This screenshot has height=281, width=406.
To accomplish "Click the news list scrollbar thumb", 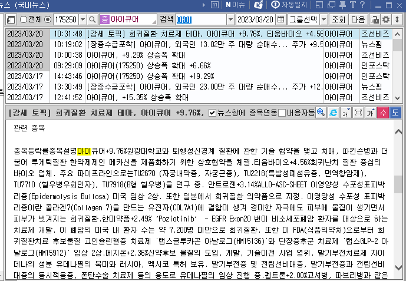I will click(x=397, y=45).
